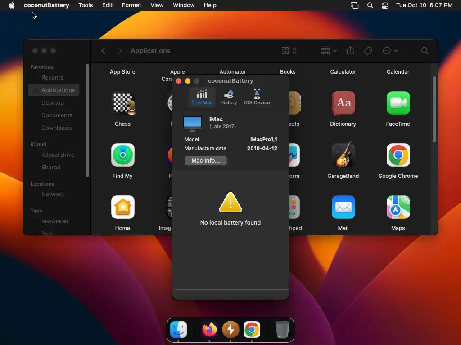This screenshot has width=461, height=345.
Task: Open the Format menu
Action: tap(131, 5)
